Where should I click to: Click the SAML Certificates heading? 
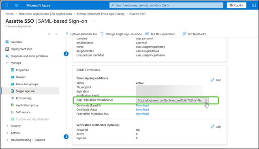[x=88, y=70]
